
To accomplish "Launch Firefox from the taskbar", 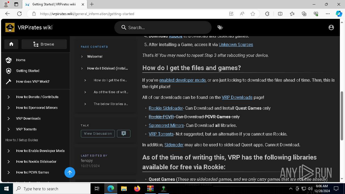I will 137,189.
